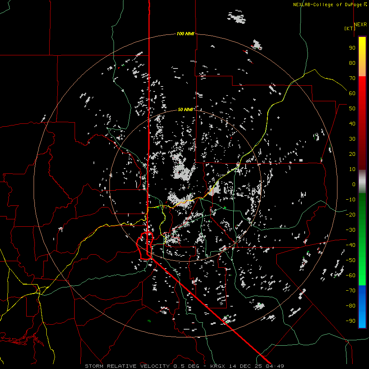
Task: Click the -20 value on velocity scale
Action: [351, 215]
